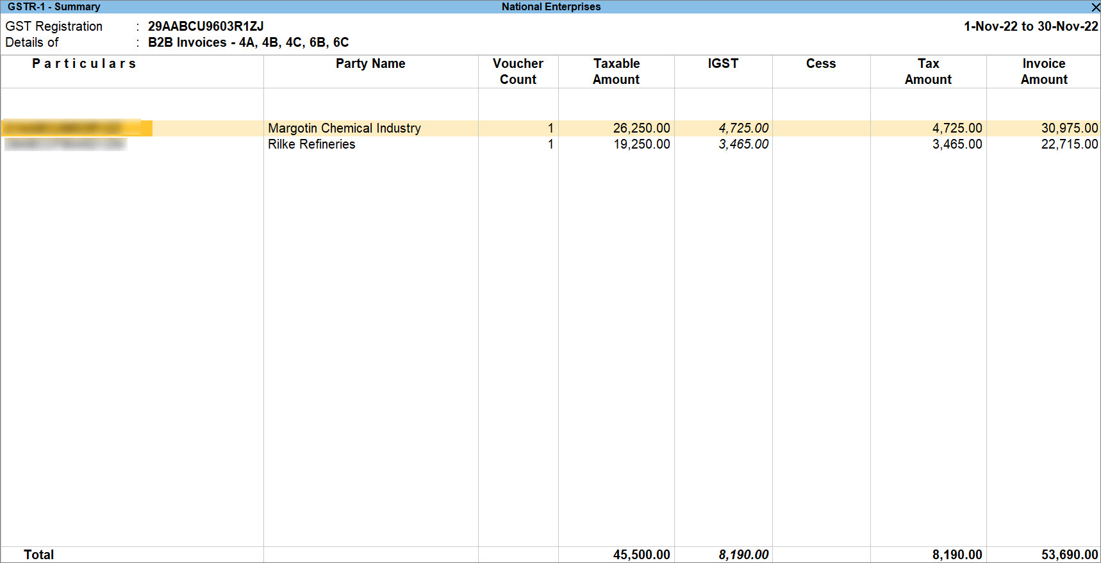Click the National Enterprises company title
The image size is (1101, 563).
(x=551, y=7)
